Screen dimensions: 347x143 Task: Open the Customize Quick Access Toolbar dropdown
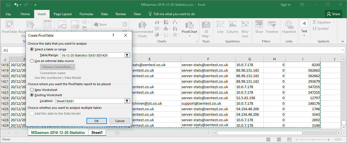pyautogui.click(x=36, y=5)
